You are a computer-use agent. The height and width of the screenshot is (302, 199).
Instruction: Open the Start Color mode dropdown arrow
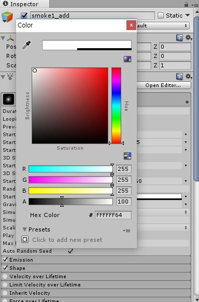(186, 196)
